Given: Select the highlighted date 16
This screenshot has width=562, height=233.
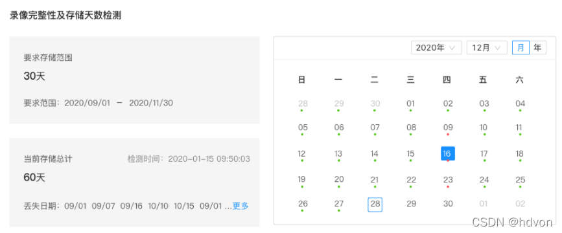Looking at the screenshot, I should 448,153.
